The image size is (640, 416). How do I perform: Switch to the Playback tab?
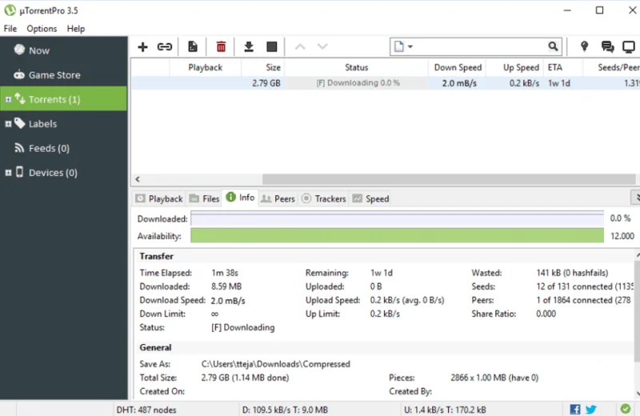159,199
